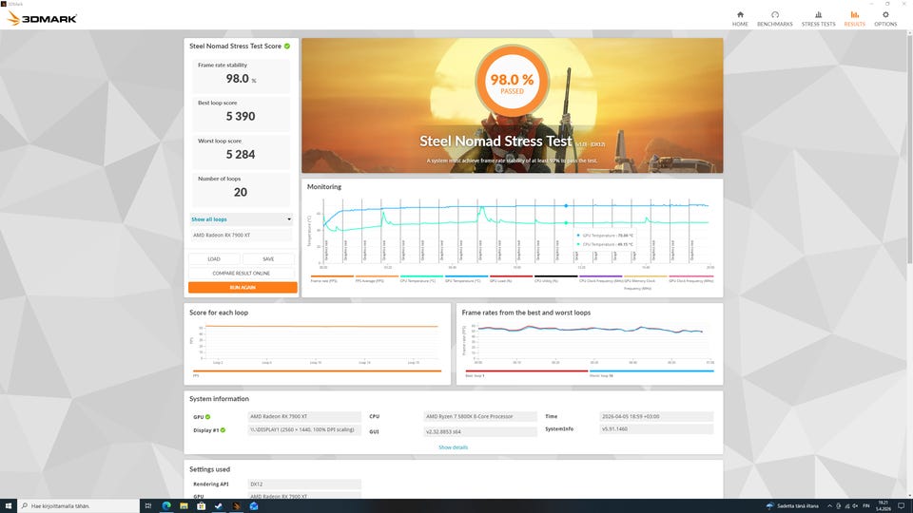This screenshot has height=513, width=913.
Task: Open the Benchmarks section
Action: (774, 19)
